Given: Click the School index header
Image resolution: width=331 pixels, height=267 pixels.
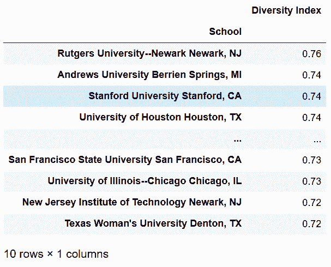Looking at the screenshot, I should 225,32.
